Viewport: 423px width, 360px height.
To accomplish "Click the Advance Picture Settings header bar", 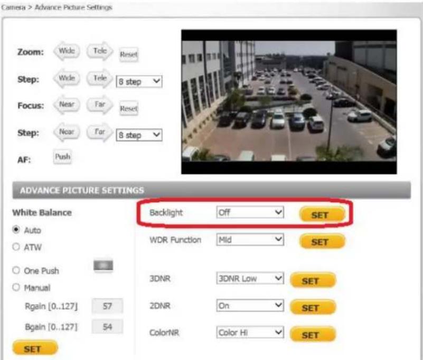I will tap(211, 190).
